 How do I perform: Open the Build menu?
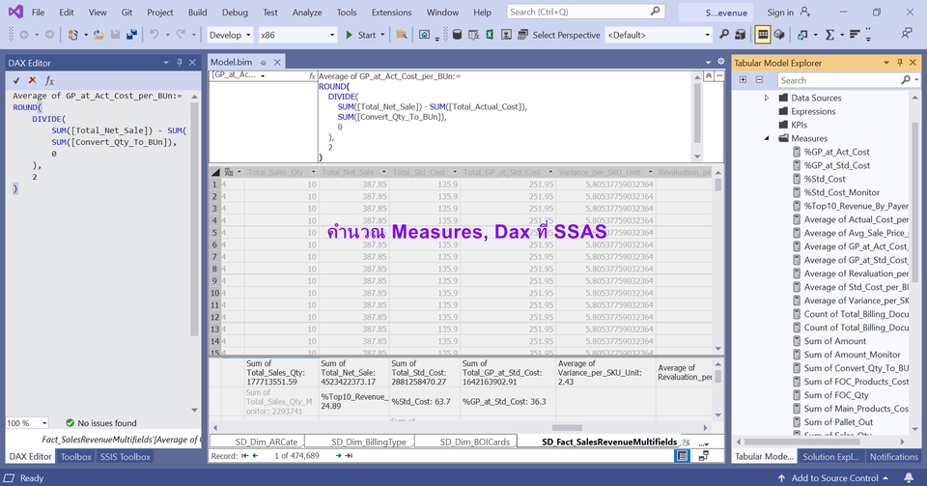[197, 12]
